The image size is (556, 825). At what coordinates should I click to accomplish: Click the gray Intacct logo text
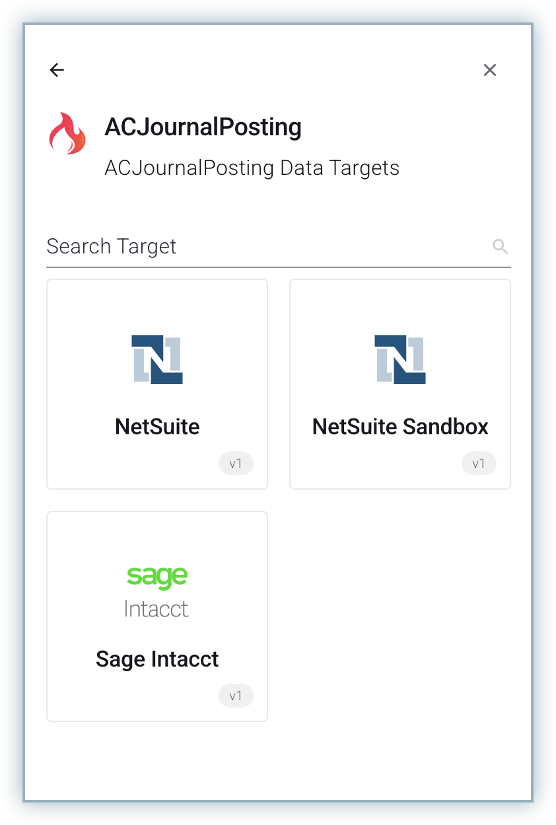156,608
